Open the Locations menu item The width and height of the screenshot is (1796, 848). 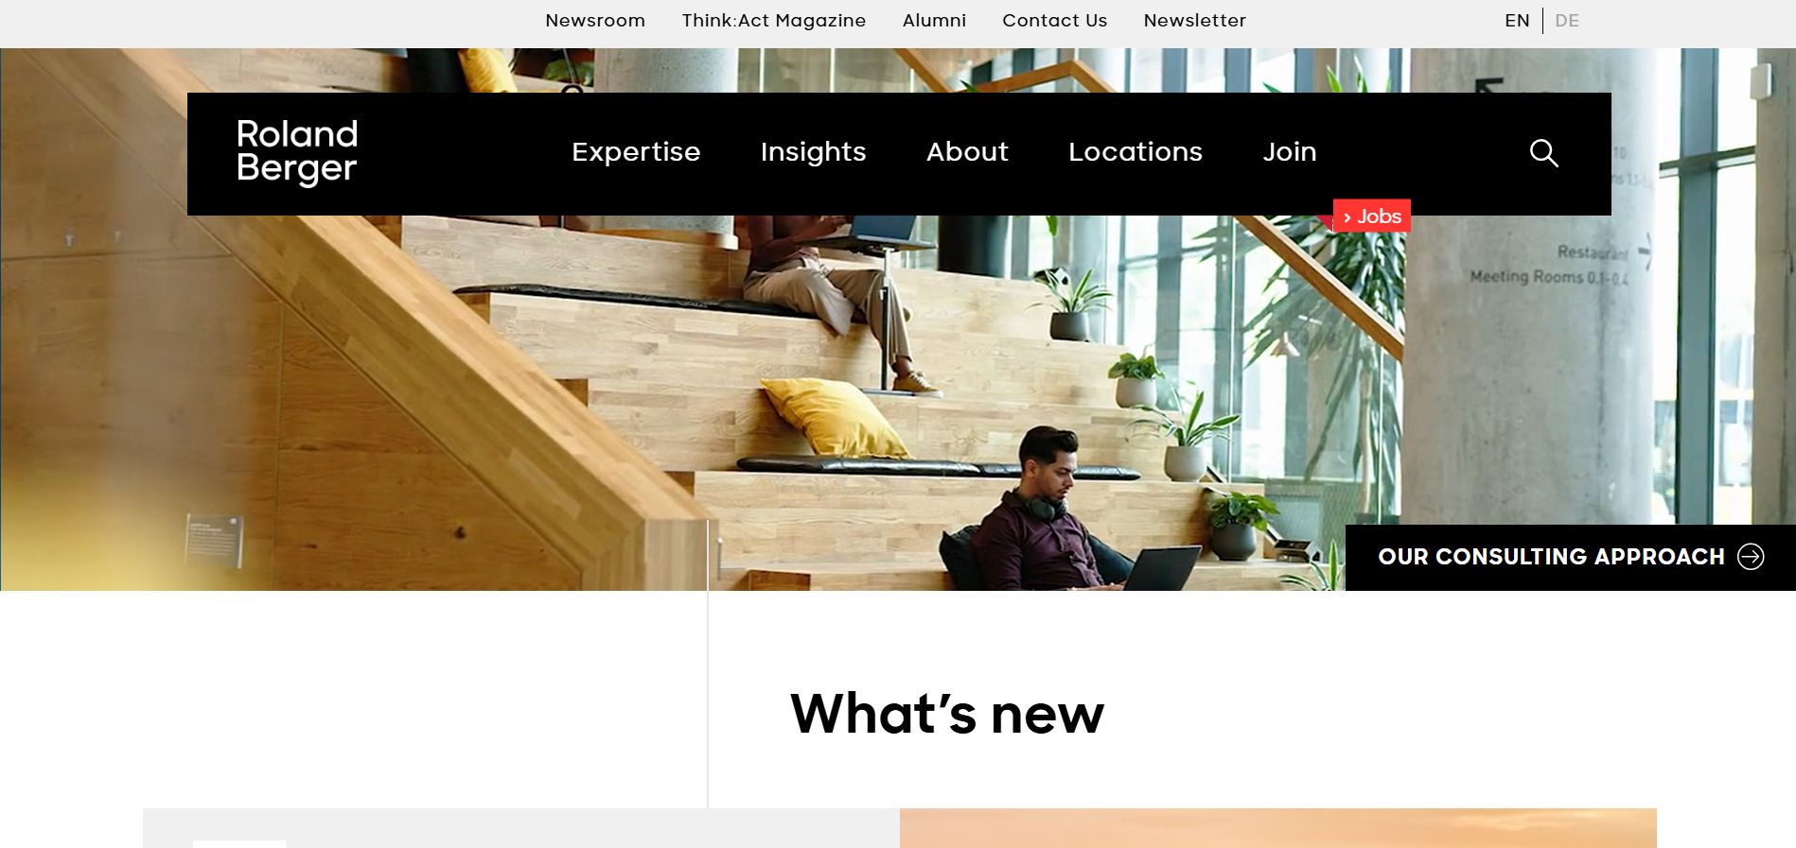tap(1136, 152)
